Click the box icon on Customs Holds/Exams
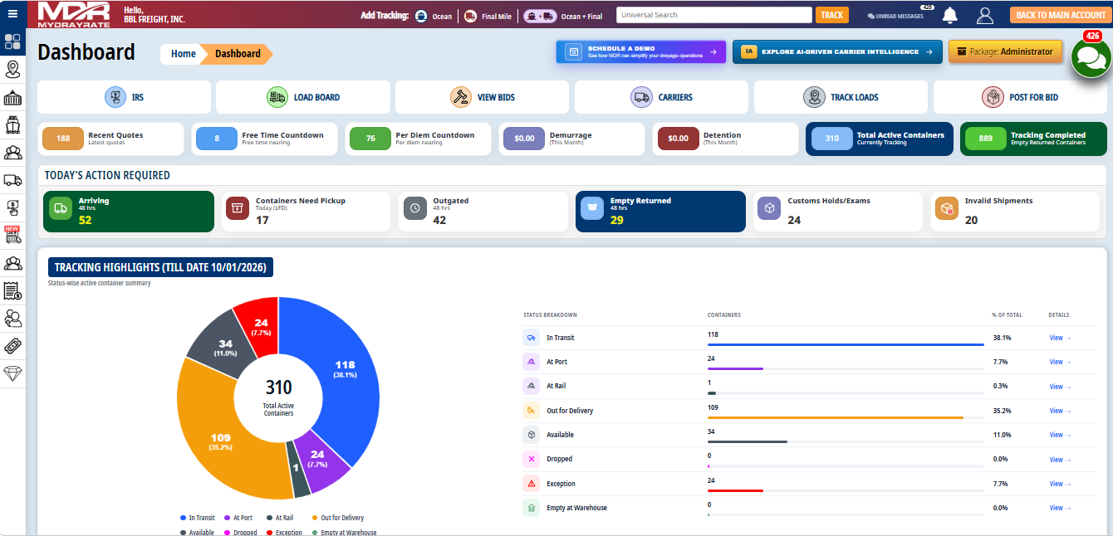The image size is (1113, 536). pyautogui.click(x=769, y=209)
